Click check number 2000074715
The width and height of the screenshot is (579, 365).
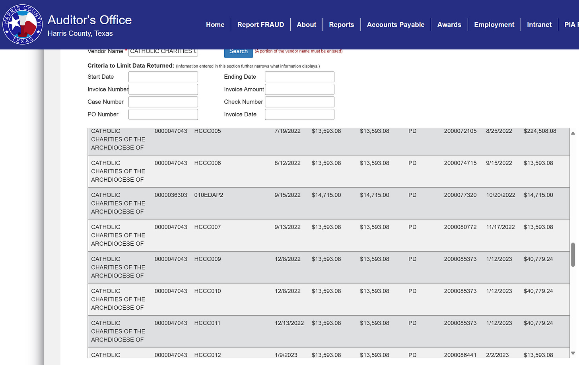(x=460, y=163)
